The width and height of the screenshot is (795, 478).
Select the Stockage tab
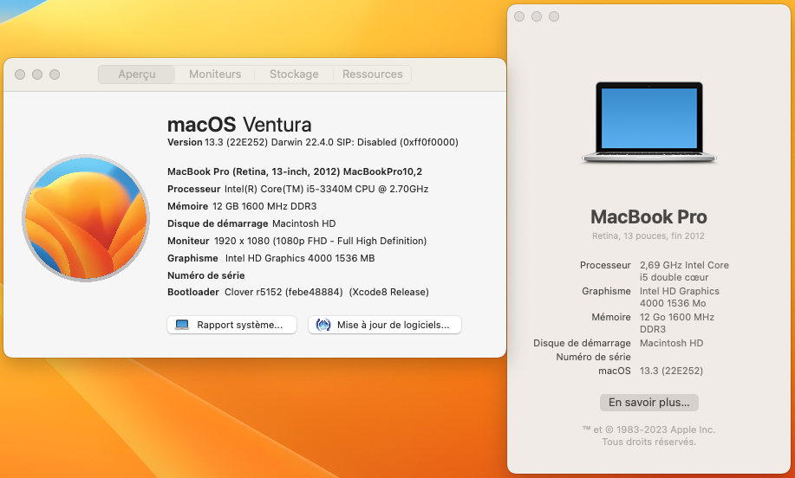(x=294, y=74)
